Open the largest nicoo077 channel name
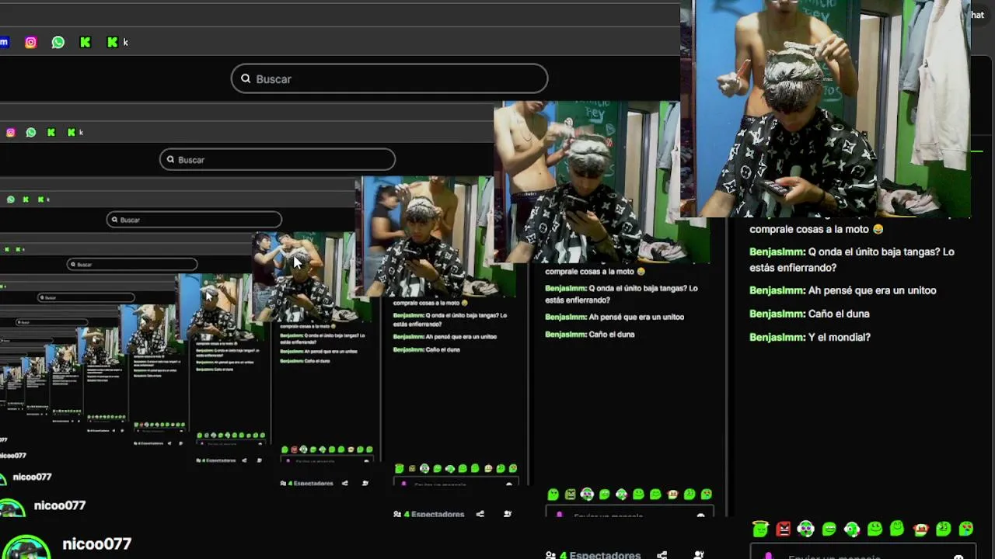This screenshot has height=559, width=995. click(x=97, y=544)
